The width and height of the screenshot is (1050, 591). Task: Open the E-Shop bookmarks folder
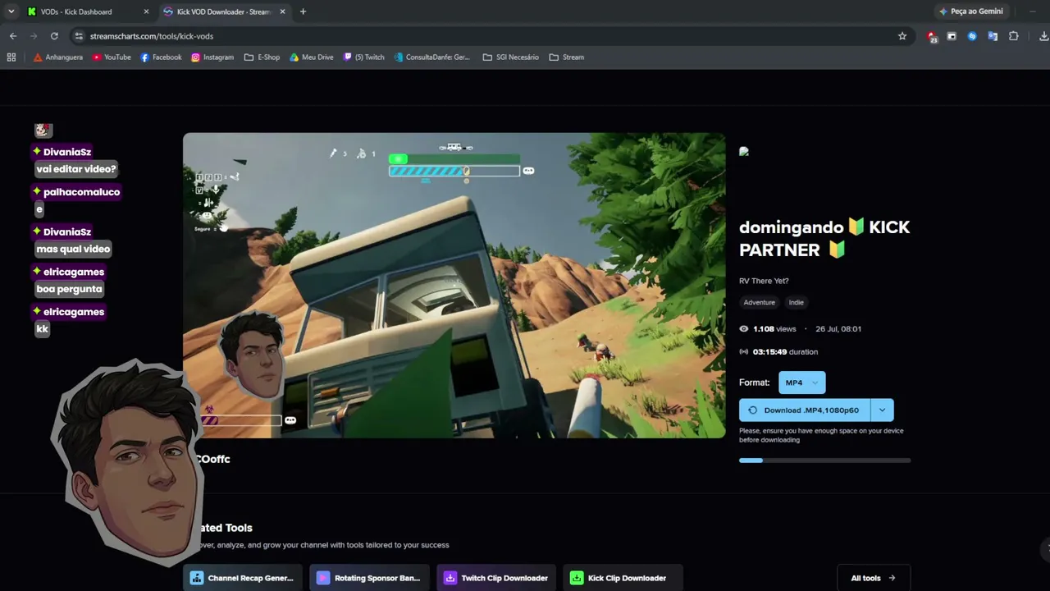point(262,57)
